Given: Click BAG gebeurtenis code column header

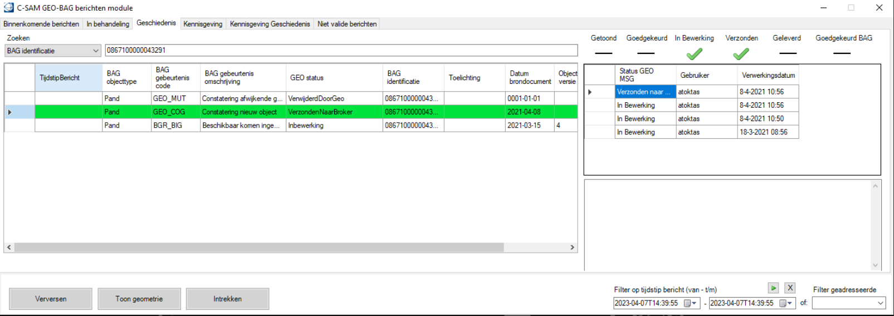Looking at the screenshot, I should (x=175, y=78).
